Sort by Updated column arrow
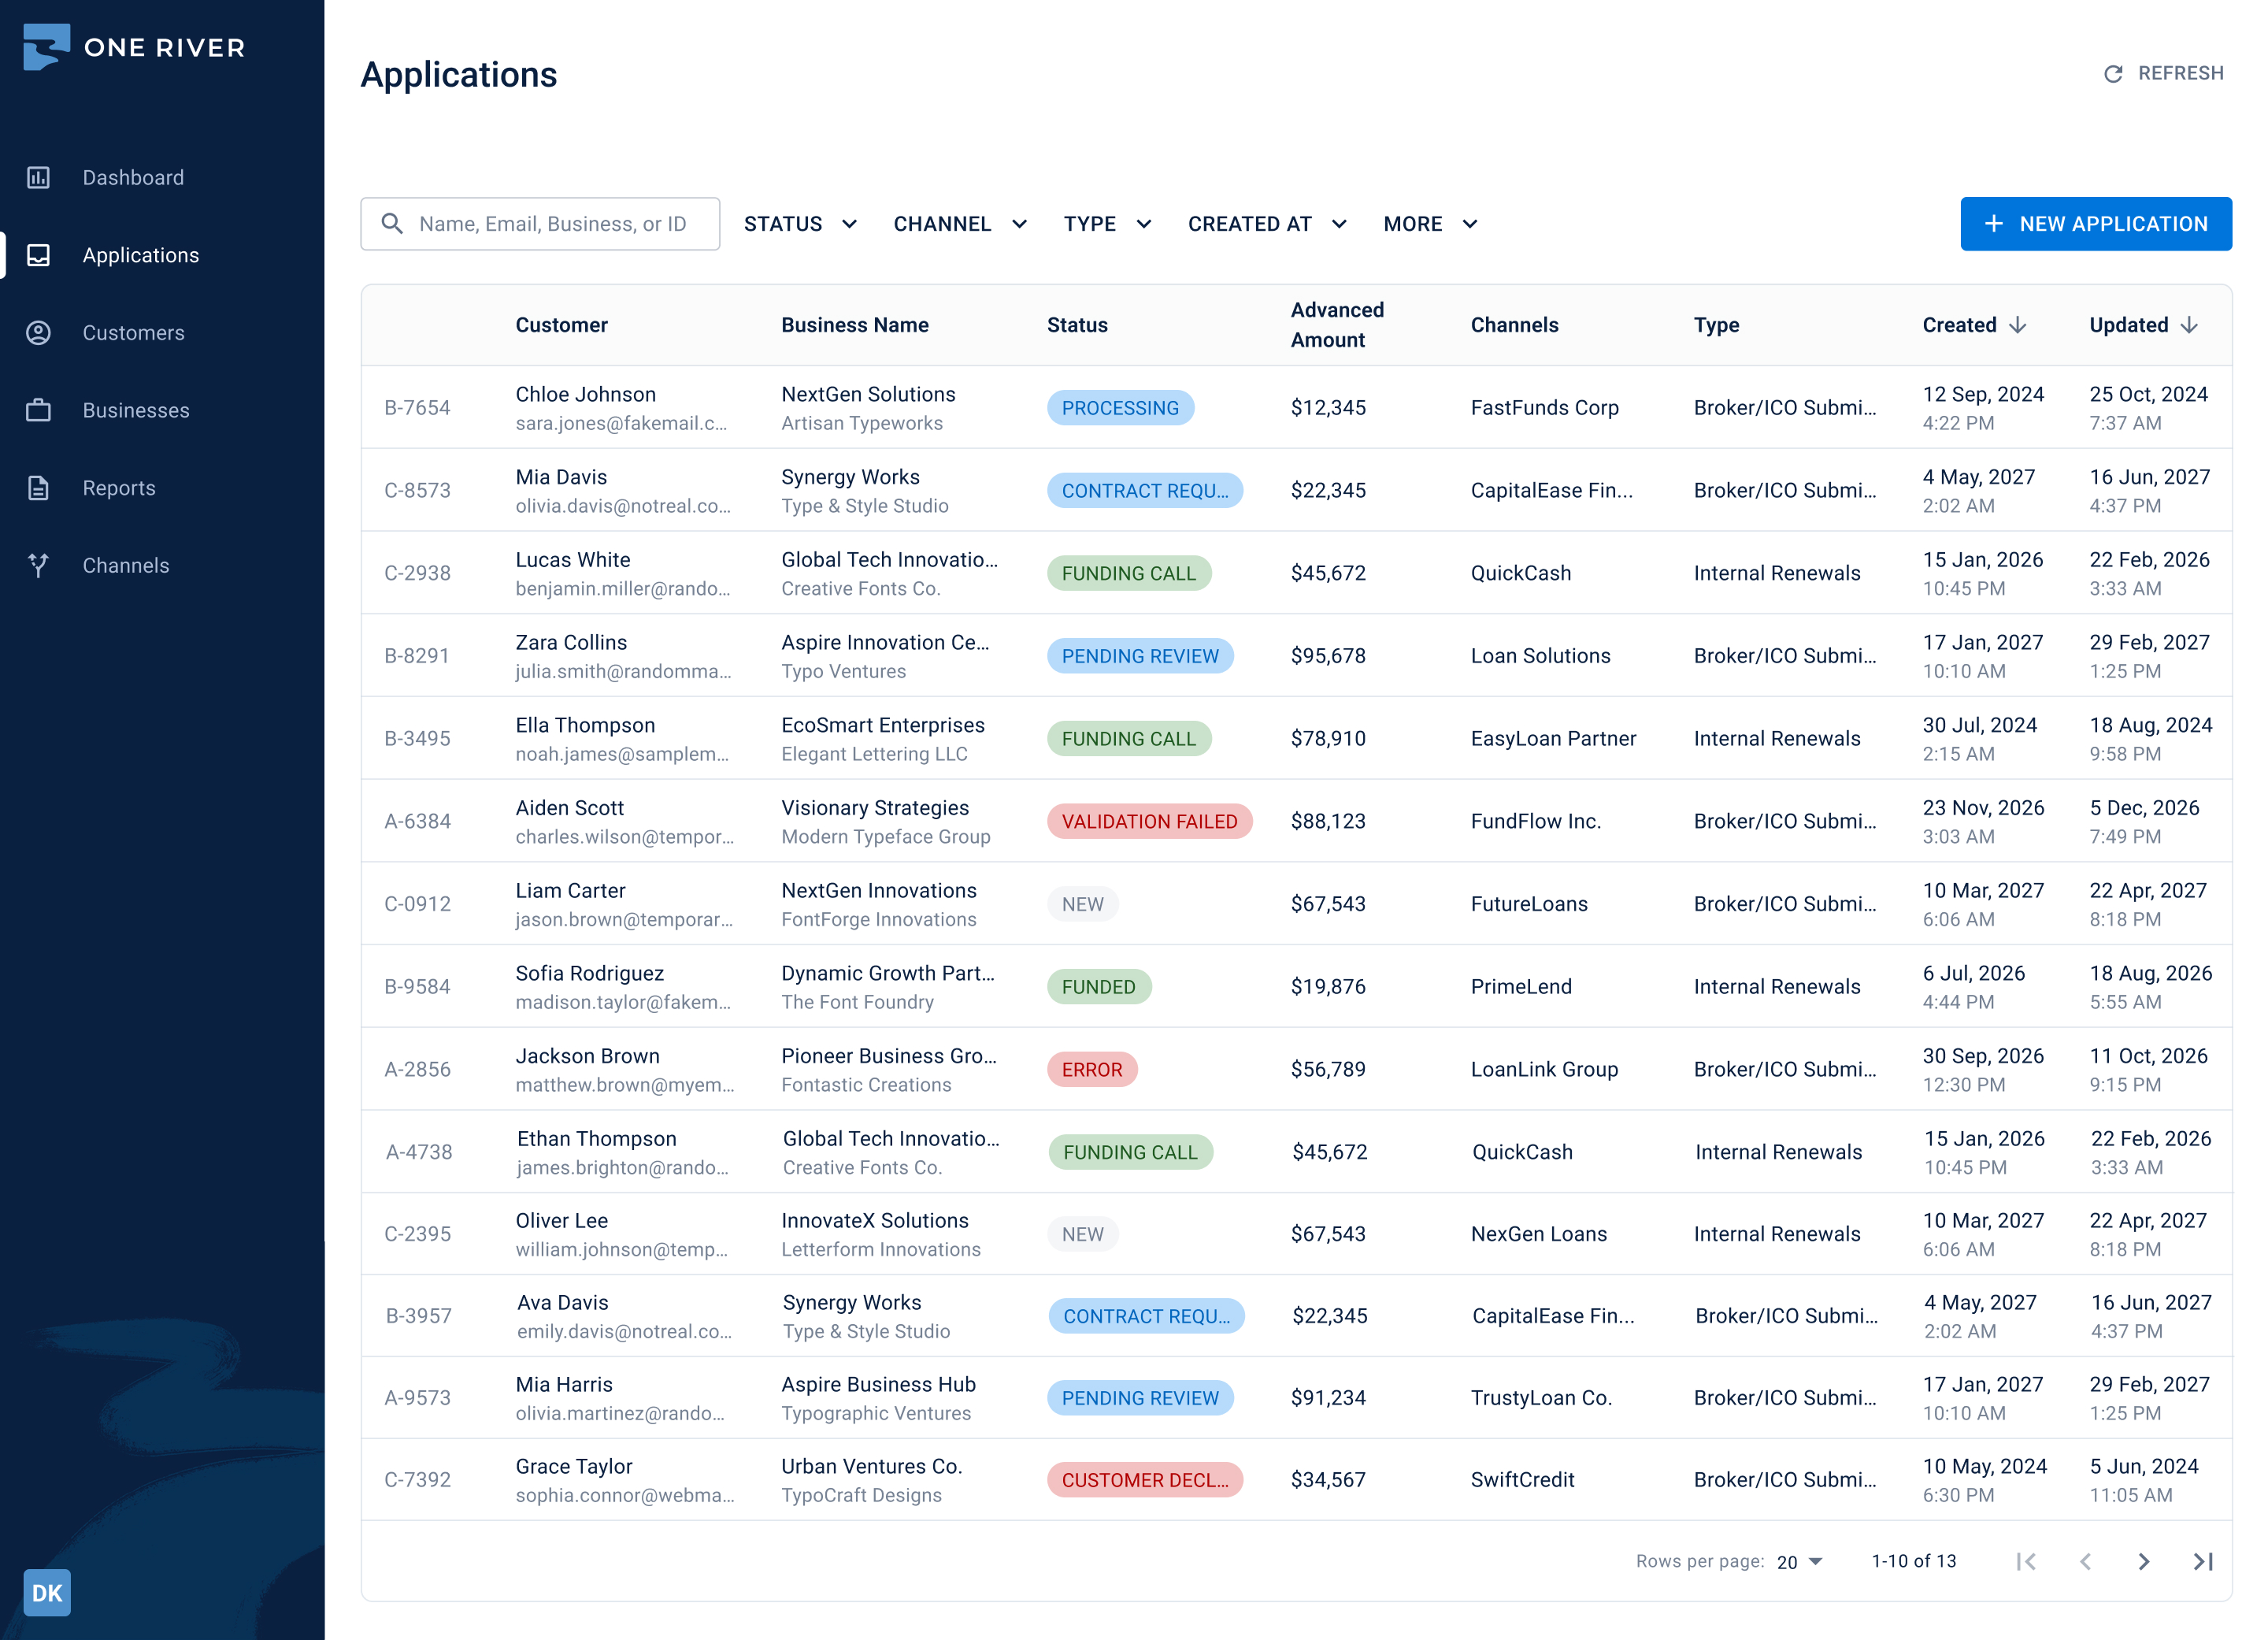2268x1640 pixels. [x=2189, y=325]
